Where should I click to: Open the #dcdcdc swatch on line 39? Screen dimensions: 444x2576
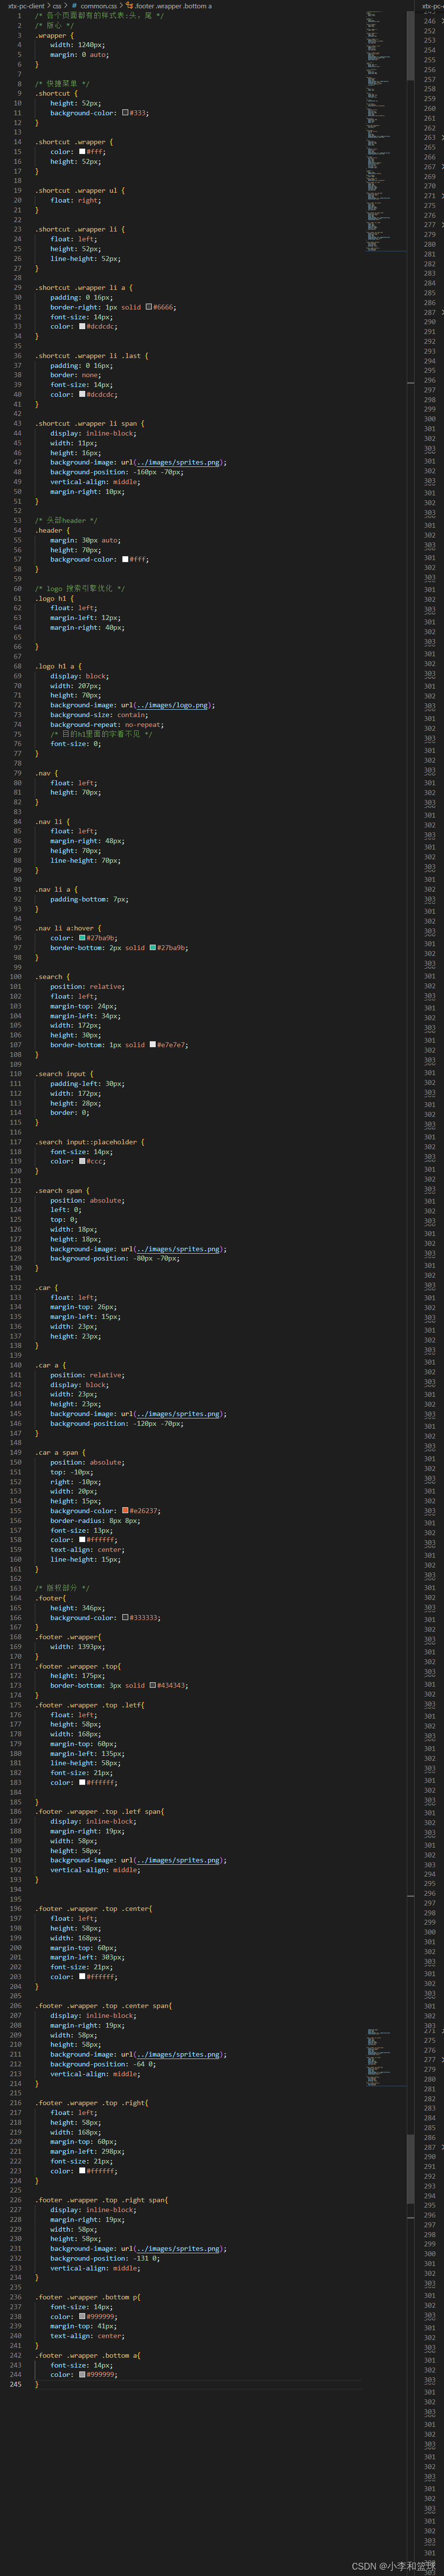coord(82,394)
